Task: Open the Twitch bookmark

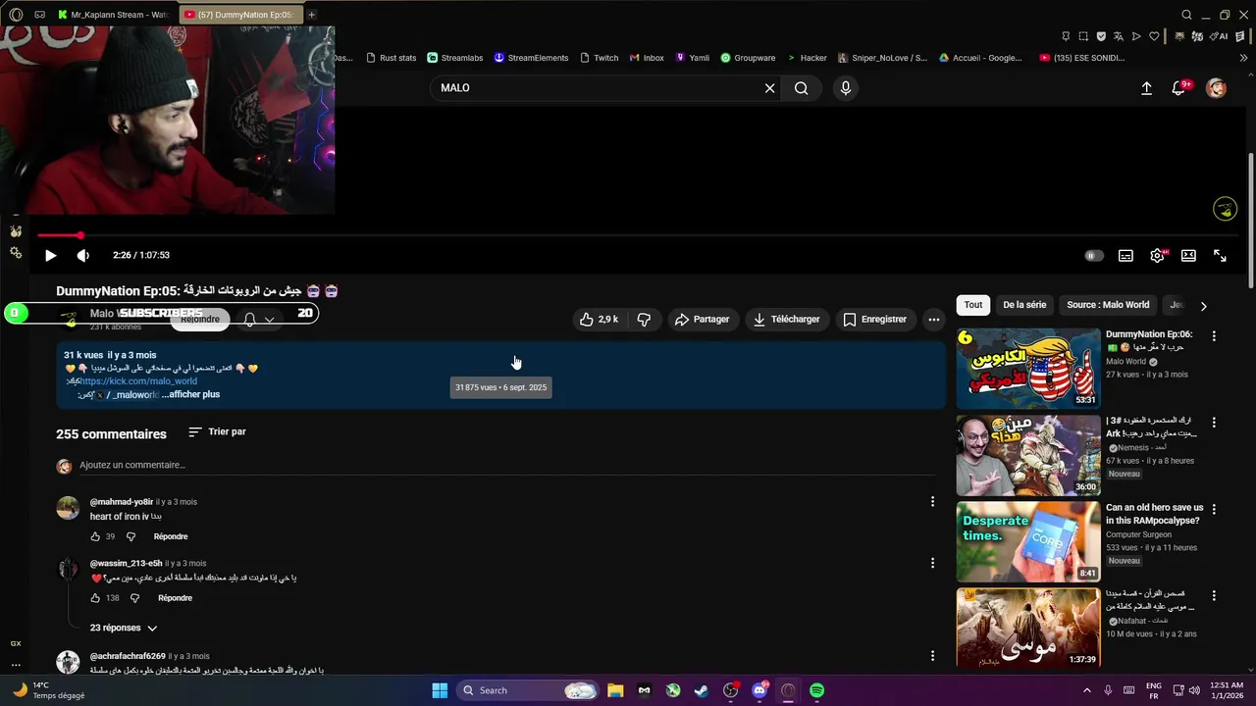Action: click(600, 58)
